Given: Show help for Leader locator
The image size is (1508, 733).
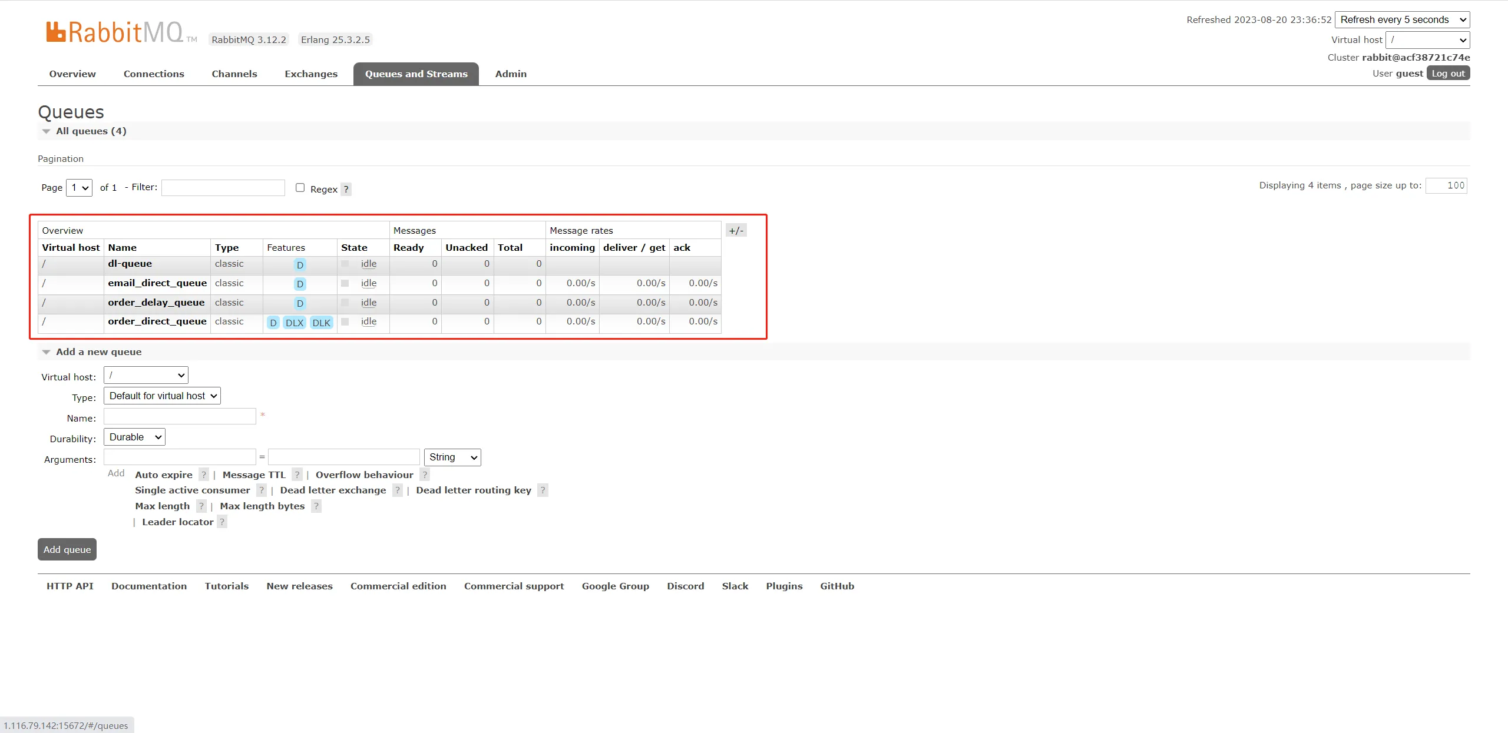Looking at the screenshot, I should click(x=222, y=522).
